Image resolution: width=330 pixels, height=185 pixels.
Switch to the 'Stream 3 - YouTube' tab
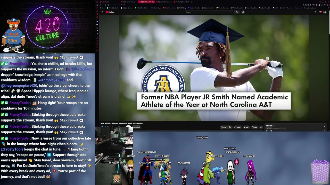(128, 2)
